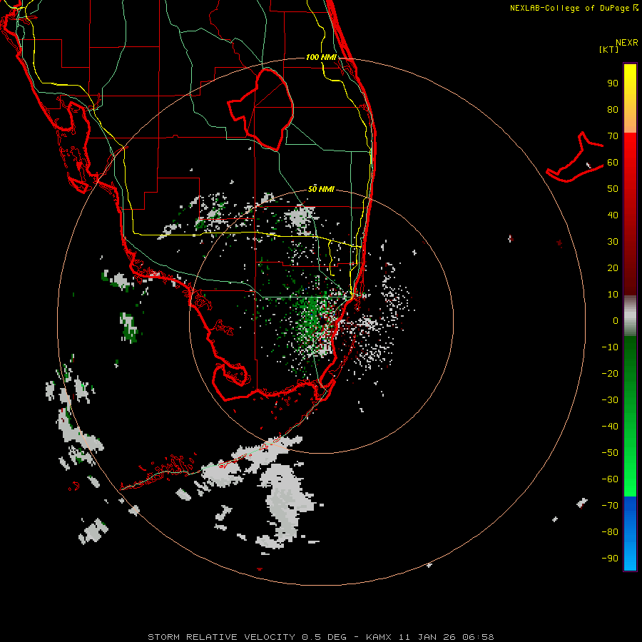This screenshot has width=642, height=642.
Task: Click the NEXLAB-College of DuPage watermark text
Action: 574,8
